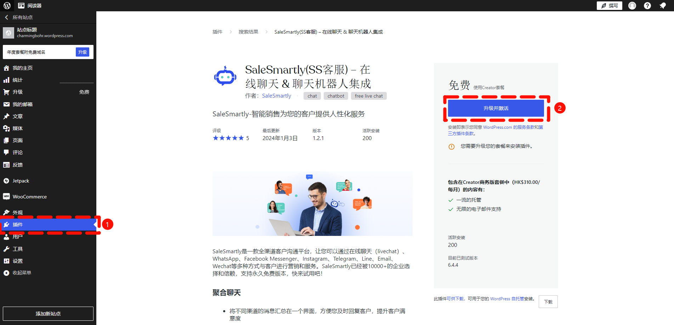Click the 'free live chat' tag
674x325 pixels.
click(x=368, y=96)
